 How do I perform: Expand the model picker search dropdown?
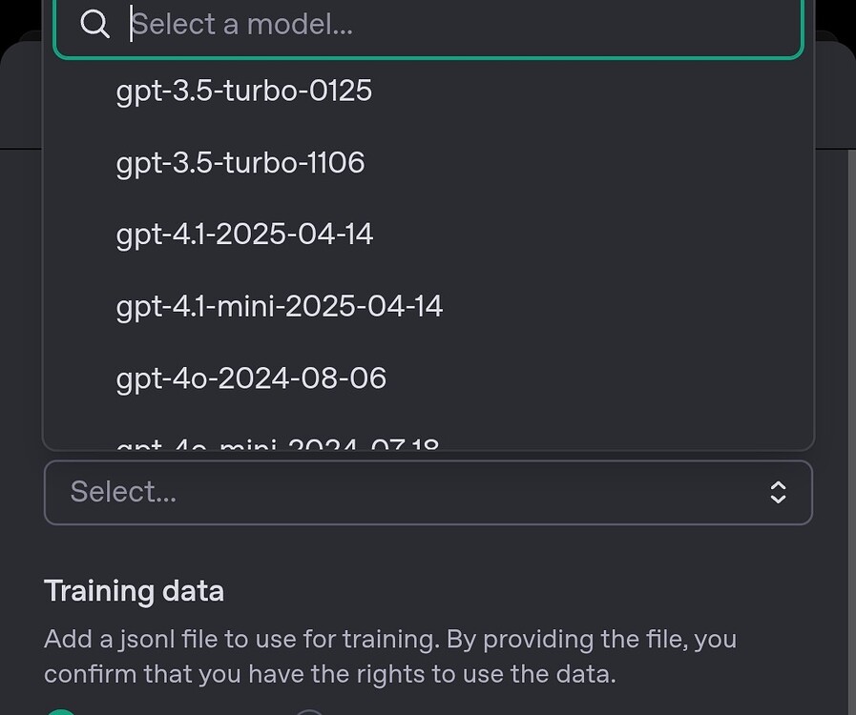(x=428, y=24)
